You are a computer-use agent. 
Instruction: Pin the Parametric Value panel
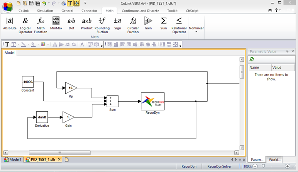click(287, 51)
